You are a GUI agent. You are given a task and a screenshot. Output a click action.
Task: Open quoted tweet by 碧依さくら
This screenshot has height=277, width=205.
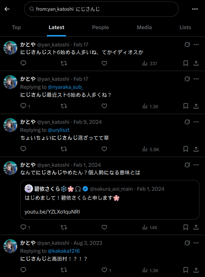click(110, 200)
